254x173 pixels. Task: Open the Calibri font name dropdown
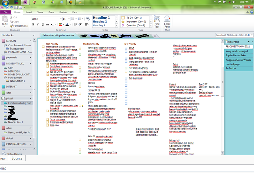click(x=61, y=19)
